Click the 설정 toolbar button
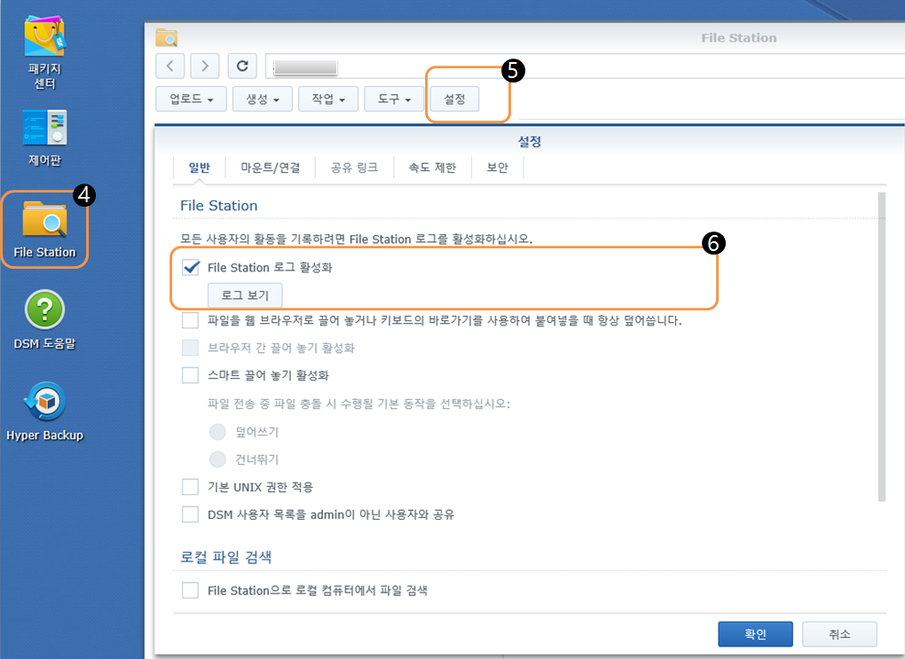Image resolution: width=905 pixels, height=659 pixels. pyautogui.click(x=455, y=99)
